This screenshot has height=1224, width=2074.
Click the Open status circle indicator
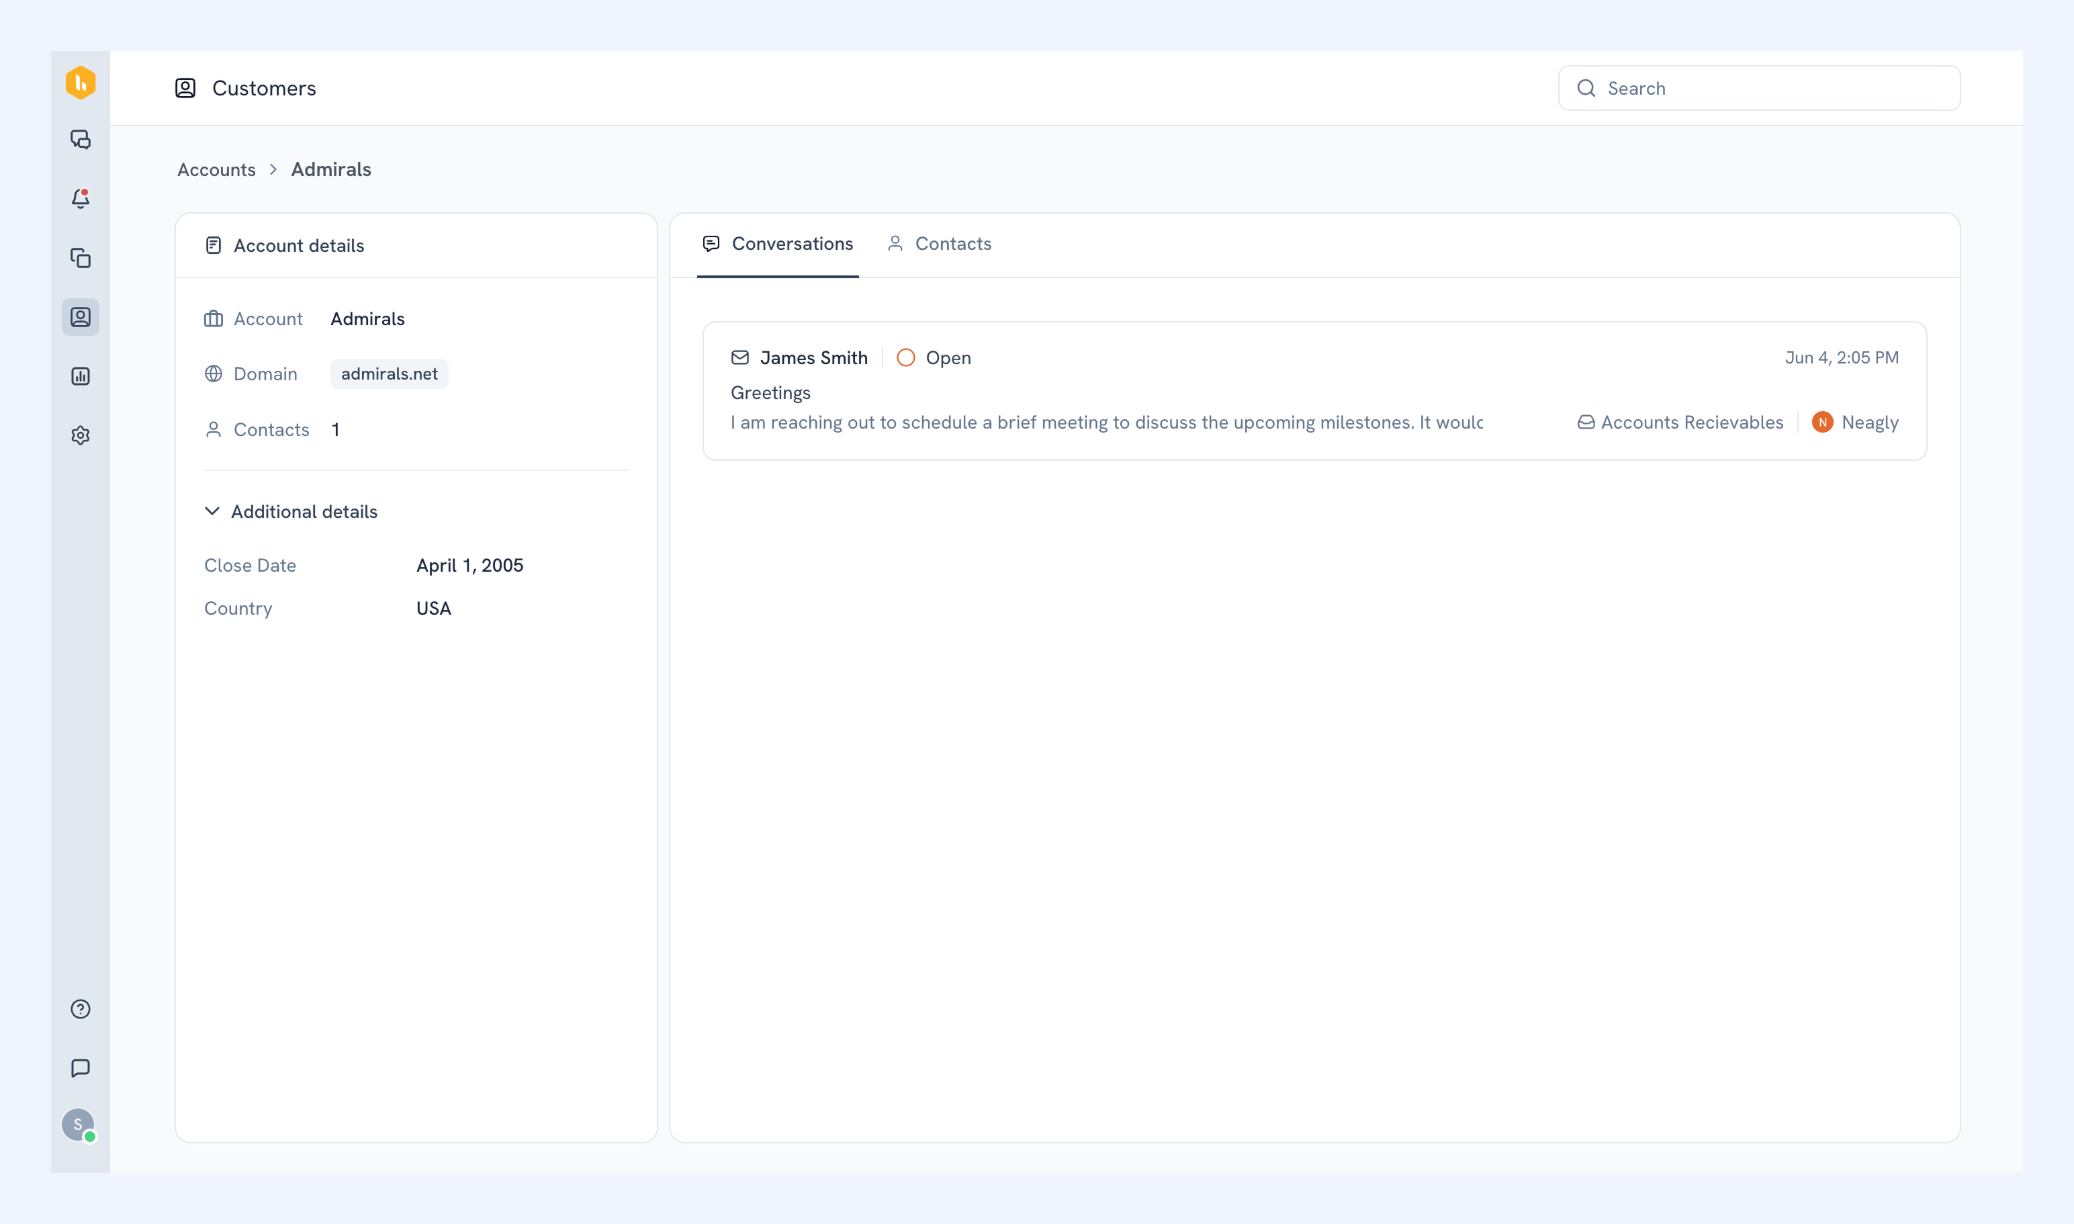tap(905, 357)
